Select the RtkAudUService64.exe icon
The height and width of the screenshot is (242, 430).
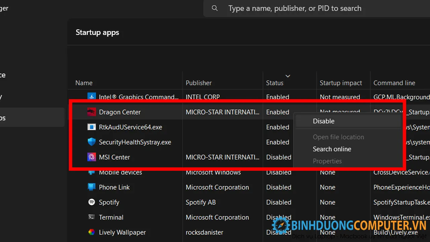(x=92, y=127)
